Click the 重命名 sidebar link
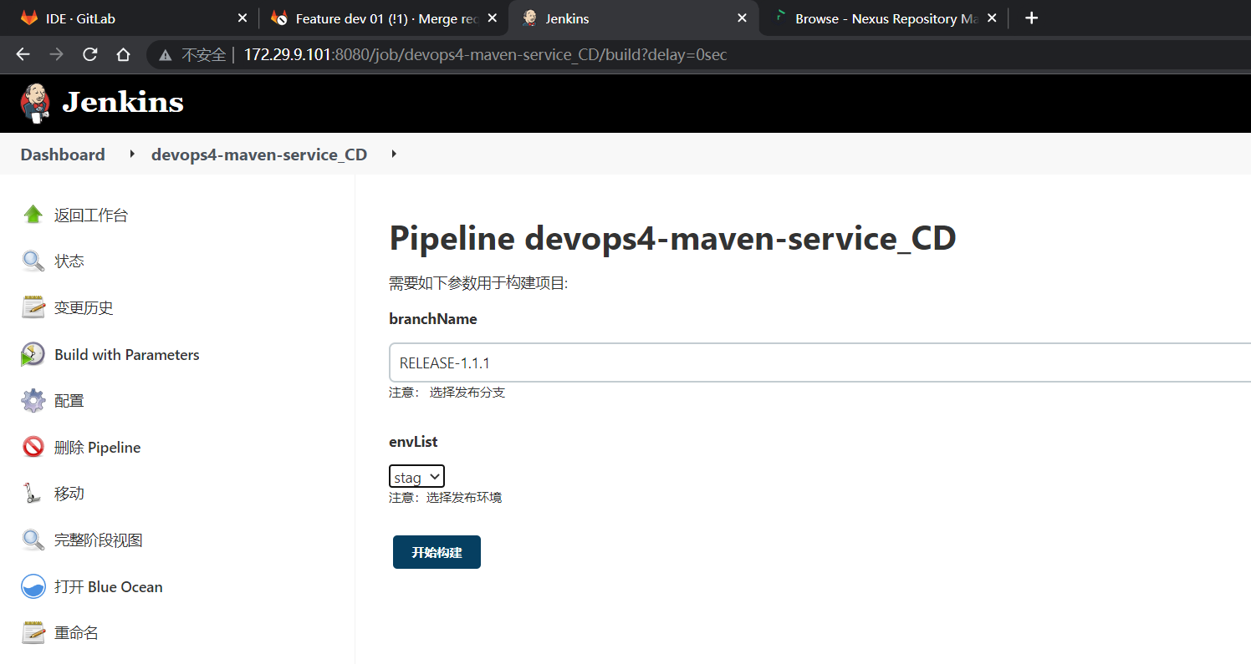1251x664 pixels. (76, 633)
